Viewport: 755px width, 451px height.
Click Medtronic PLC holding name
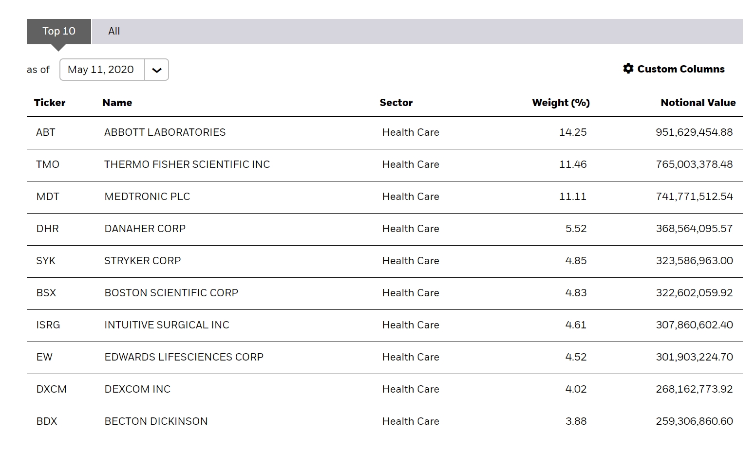coord(147,197)
